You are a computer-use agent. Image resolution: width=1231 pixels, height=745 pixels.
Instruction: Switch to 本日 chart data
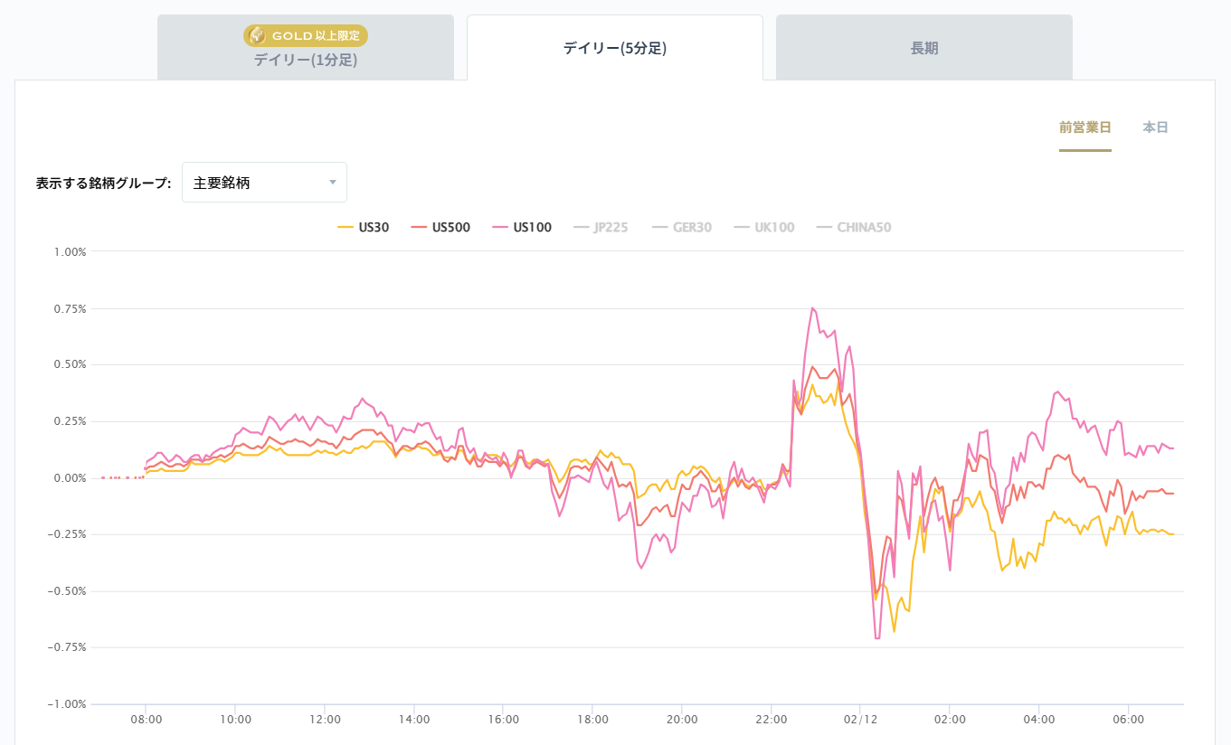pos(1155,127)
